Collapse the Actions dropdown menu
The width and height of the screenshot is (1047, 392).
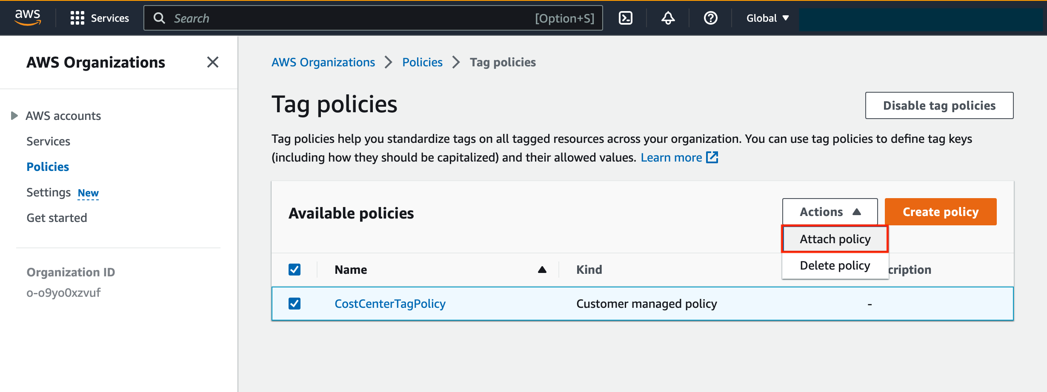point(829,211)
